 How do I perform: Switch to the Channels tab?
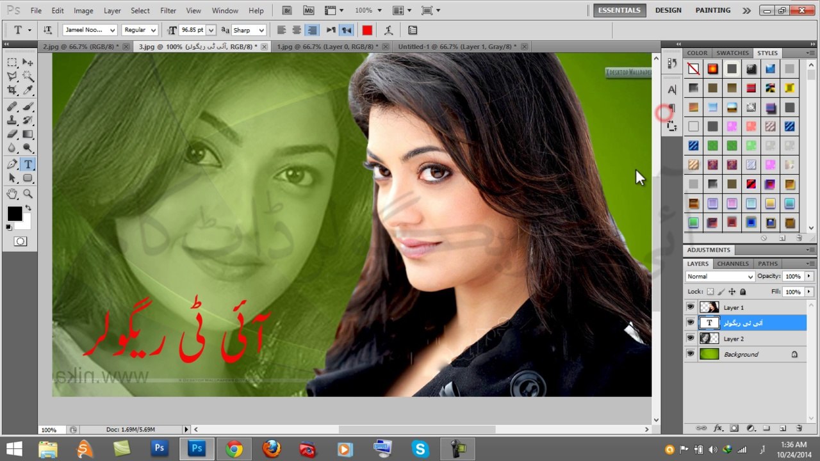(733, 264)
